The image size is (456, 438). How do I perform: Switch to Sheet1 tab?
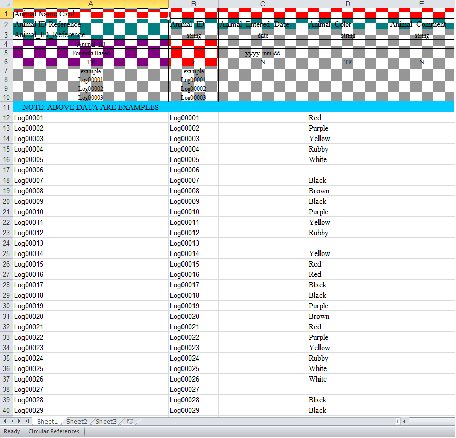point(47,421)
